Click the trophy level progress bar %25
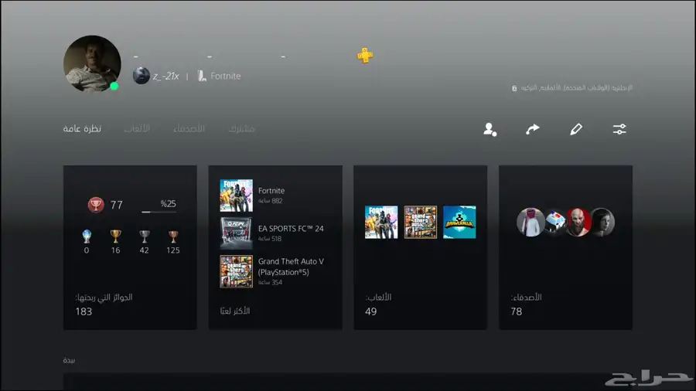The height and width of the screenshot is (391, 696). click(x=159, y=212)
